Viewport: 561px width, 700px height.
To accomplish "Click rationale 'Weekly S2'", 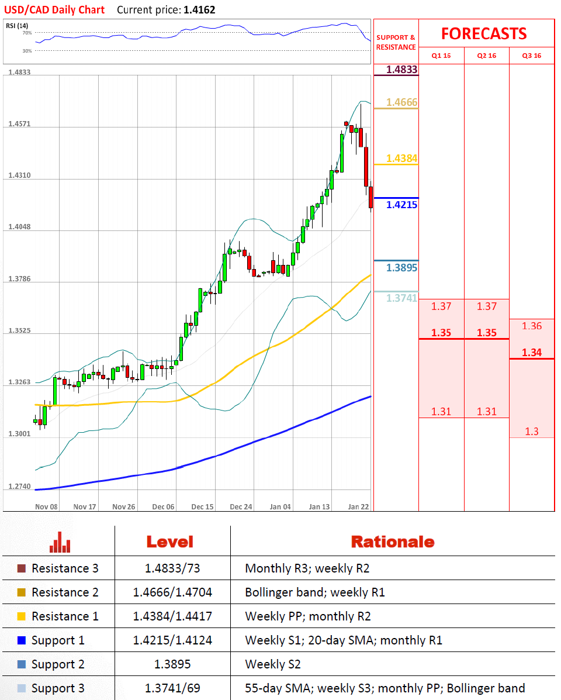I will click(273, 665).
